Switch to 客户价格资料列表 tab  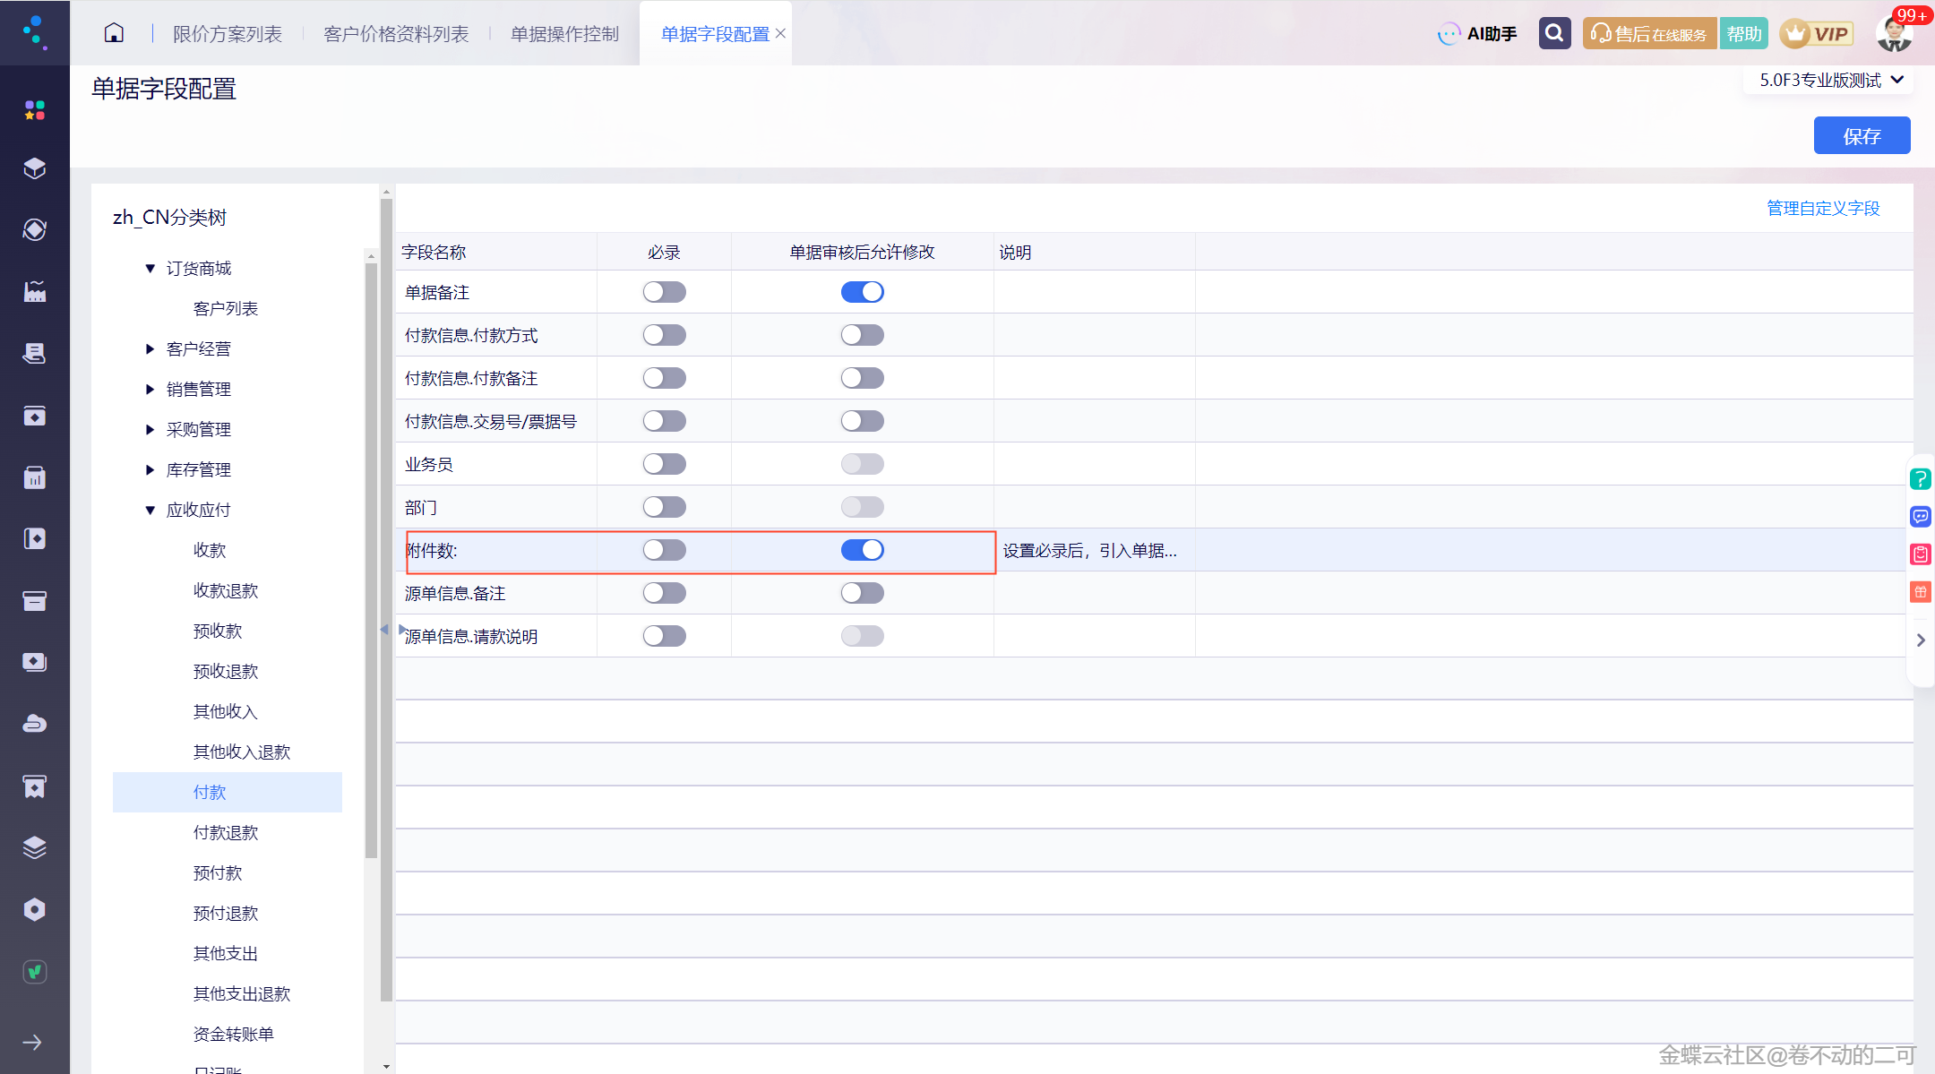pos(396,34)
